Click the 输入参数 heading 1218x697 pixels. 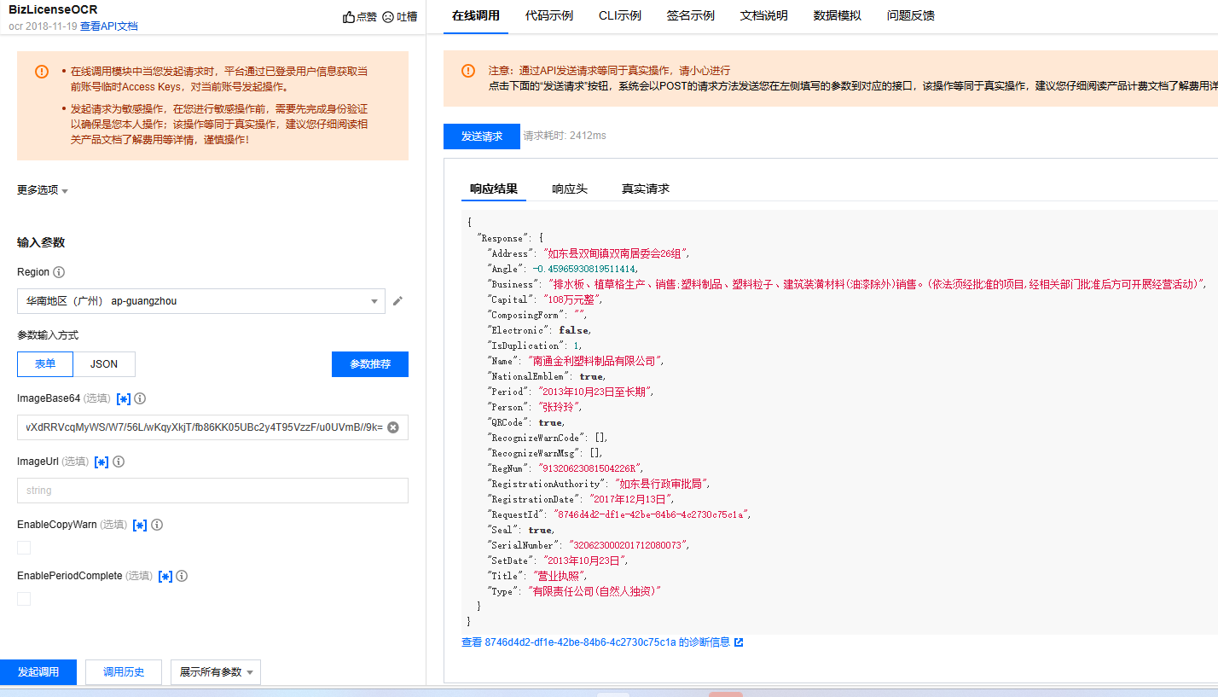[x=41, y=242]
